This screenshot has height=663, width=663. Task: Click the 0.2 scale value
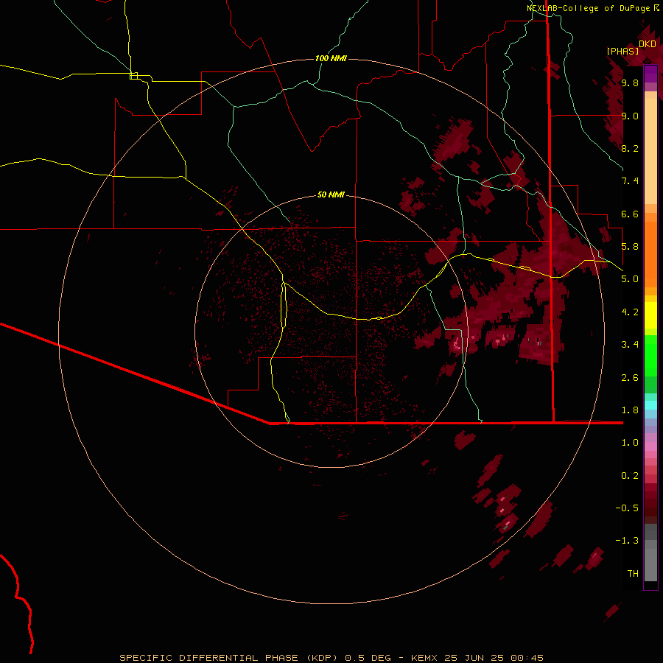pyautogui.click(x=630, y=476)
